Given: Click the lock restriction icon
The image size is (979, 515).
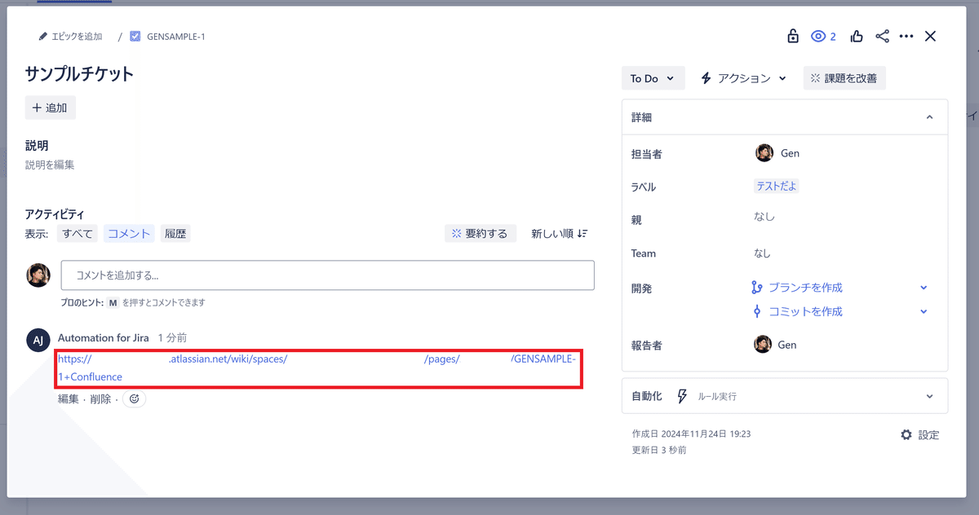Looking at the screenshot, I should coord(792,36).
